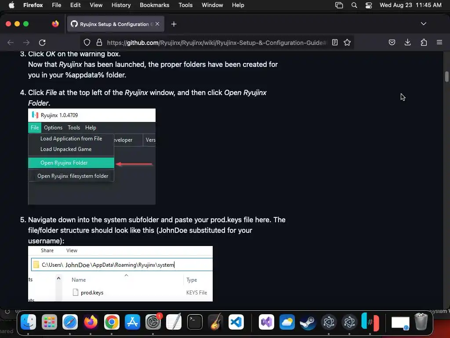The image size is (450, 338).
Task: Click the site security padlock icon
Action: pyautogui.click(x=99, y=43)
